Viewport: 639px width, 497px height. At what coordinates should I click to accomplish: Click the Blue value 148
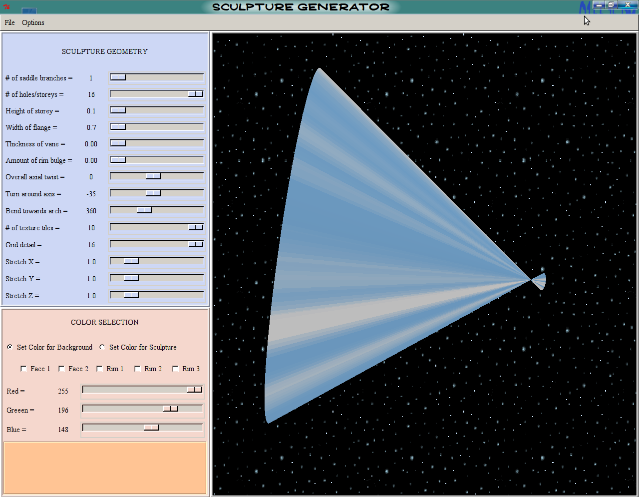pyautogui.click(x=63, y=430)
